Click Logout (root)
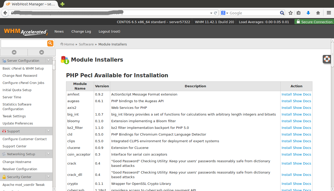 (109, 31)
